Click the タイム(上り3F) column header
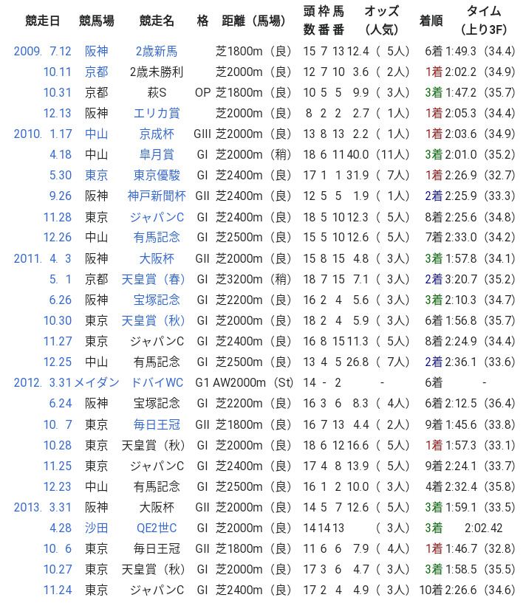The height and width of the screenshot is (603, 523). (484, 21)
